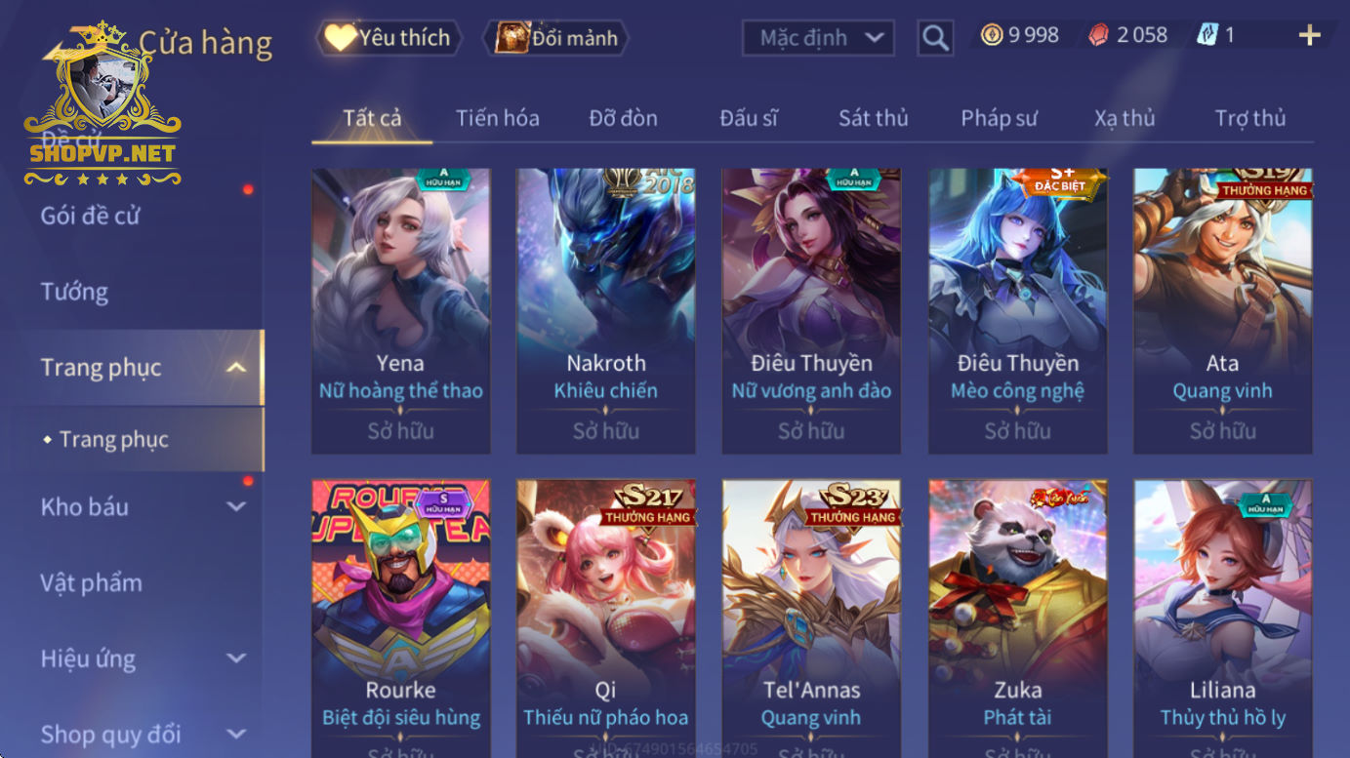Select Nakroth Khiêu chiến skin card

(x=606, y=311)
